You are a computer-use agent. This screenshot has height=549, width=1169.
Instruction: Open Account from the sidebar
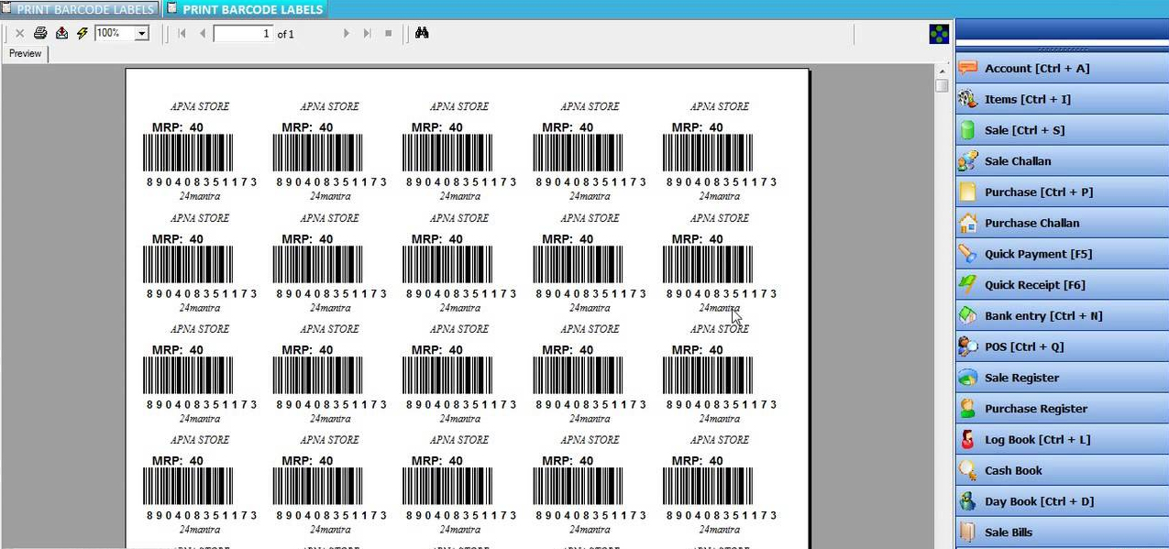tap(1062, 68)
